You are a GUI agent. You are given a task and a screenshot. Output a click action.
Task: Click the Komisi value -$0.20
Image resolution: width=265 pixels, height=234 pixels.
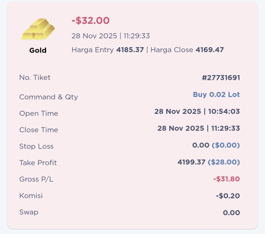click(x=228, y=196)
